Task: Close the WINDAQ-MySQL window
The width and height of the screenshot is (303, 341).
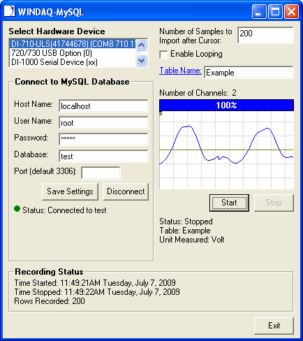Action: [291, 12]
